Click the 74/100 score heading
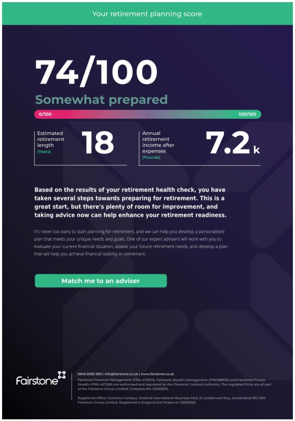This screenshot has height=421, width=295. (x=96, y=72)
